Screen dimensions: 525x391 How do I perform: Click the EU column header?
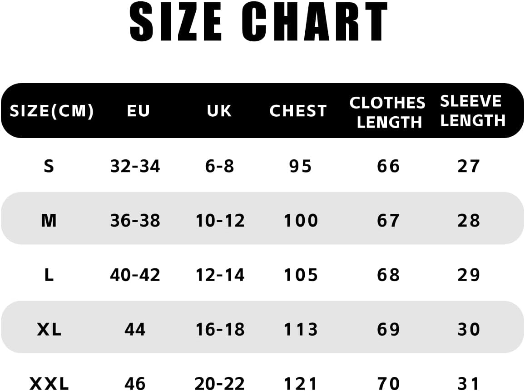click(139, 111)
